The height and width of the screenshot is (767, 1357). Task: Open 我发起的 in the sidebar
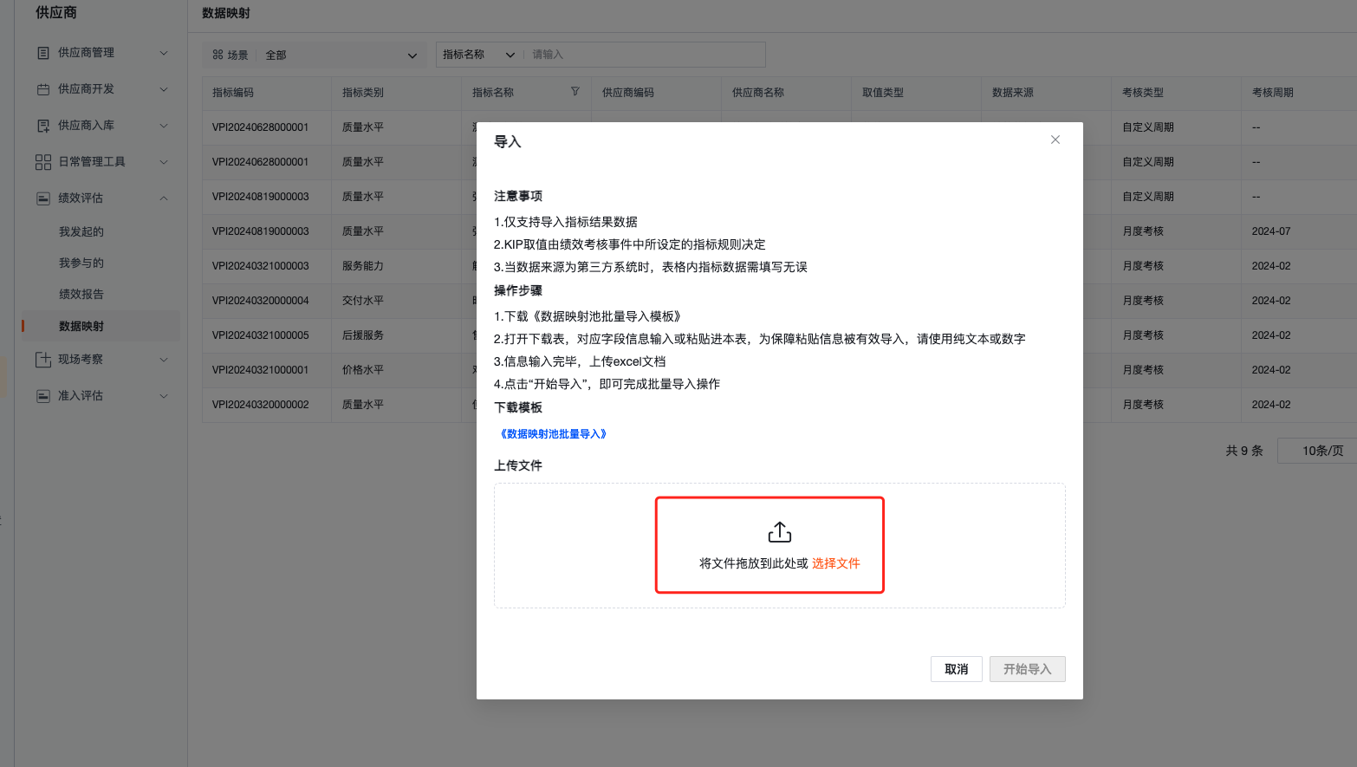click(81, 231)
